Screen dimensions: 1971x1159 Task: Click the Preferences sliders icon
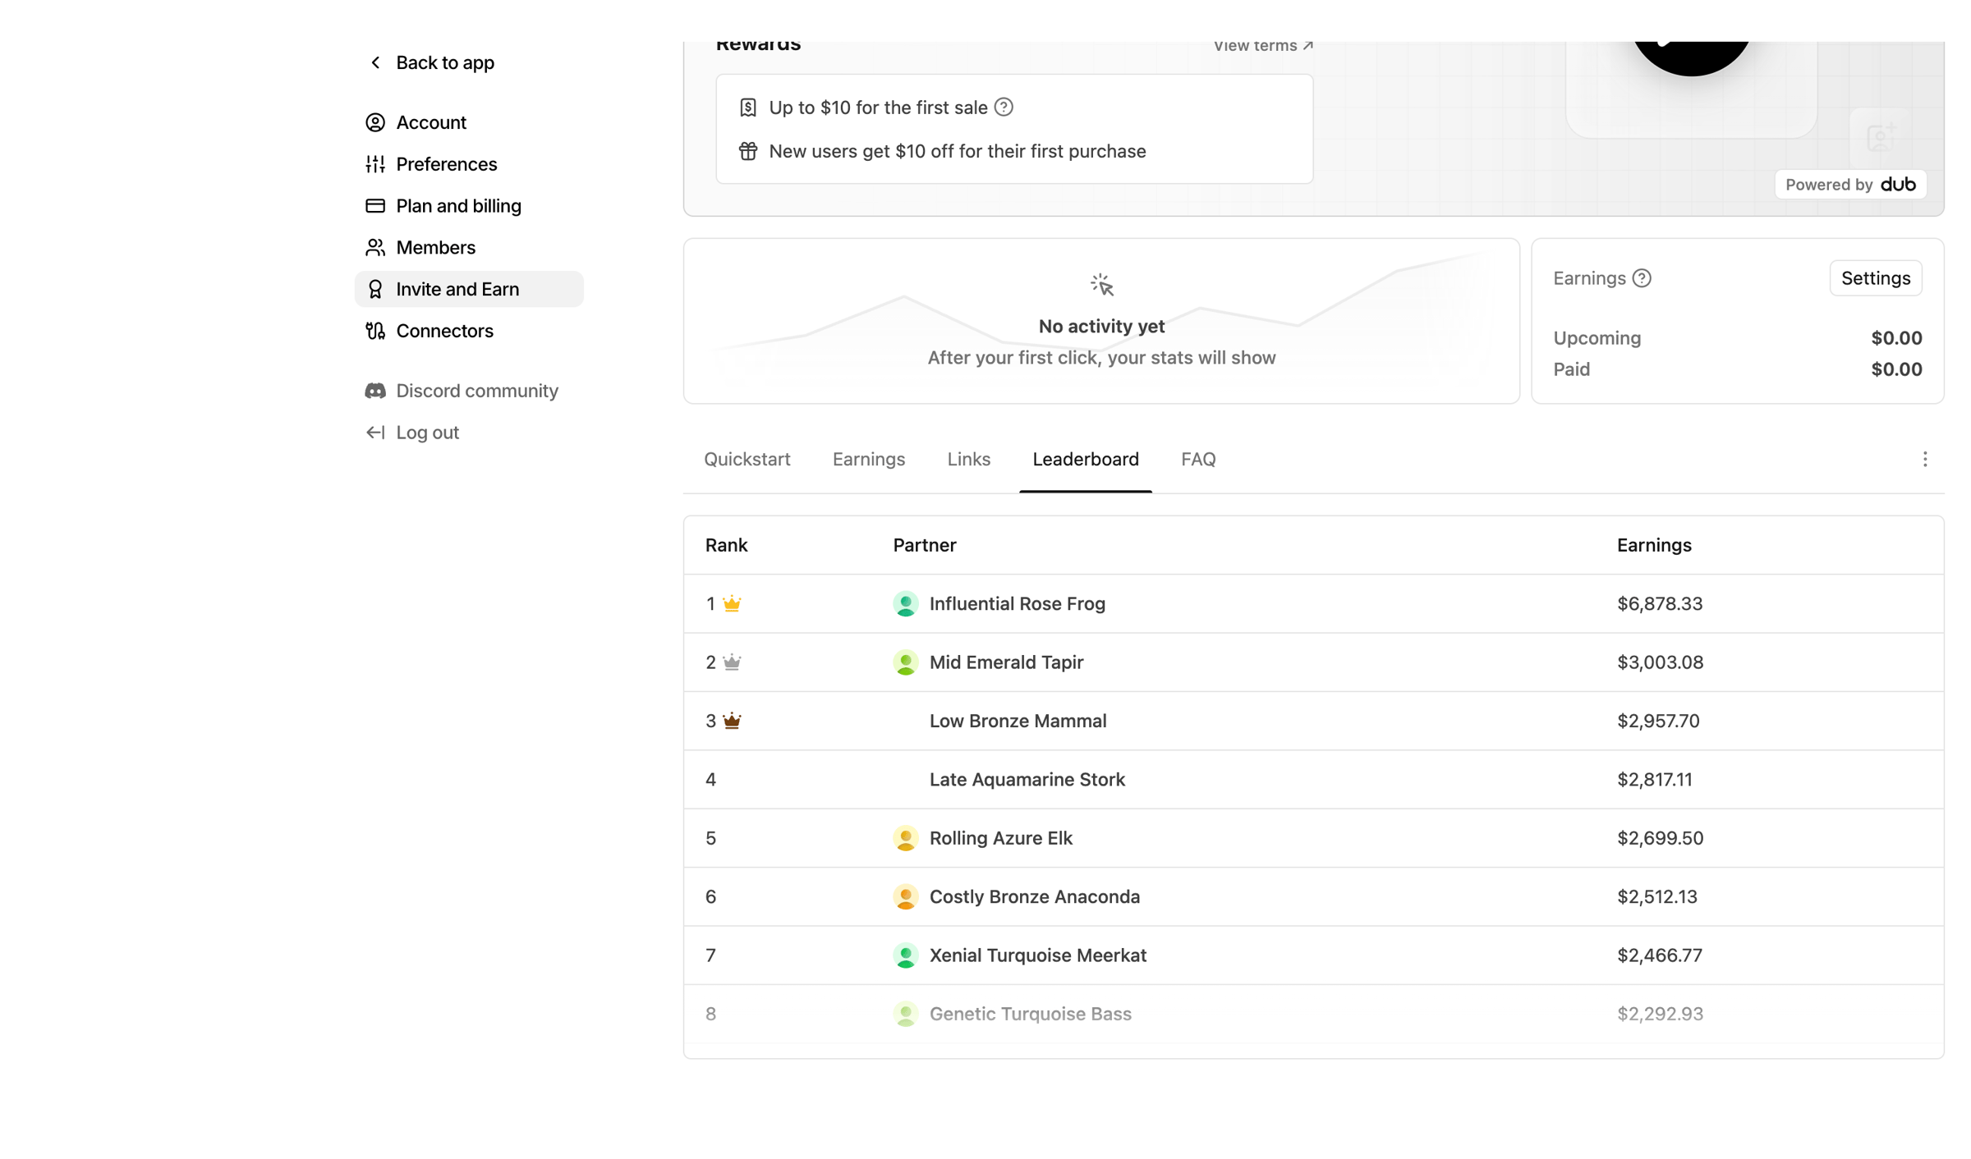[x=375, y=164]
